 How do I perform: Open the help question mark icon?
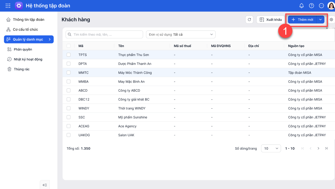(x=312, y=6)
